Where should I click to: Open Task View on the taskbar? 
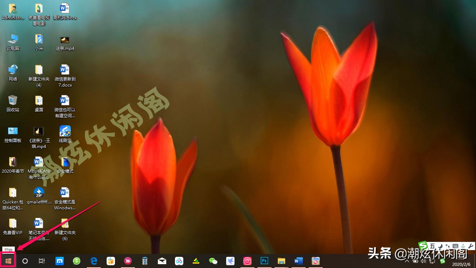[x=41, y=261]
